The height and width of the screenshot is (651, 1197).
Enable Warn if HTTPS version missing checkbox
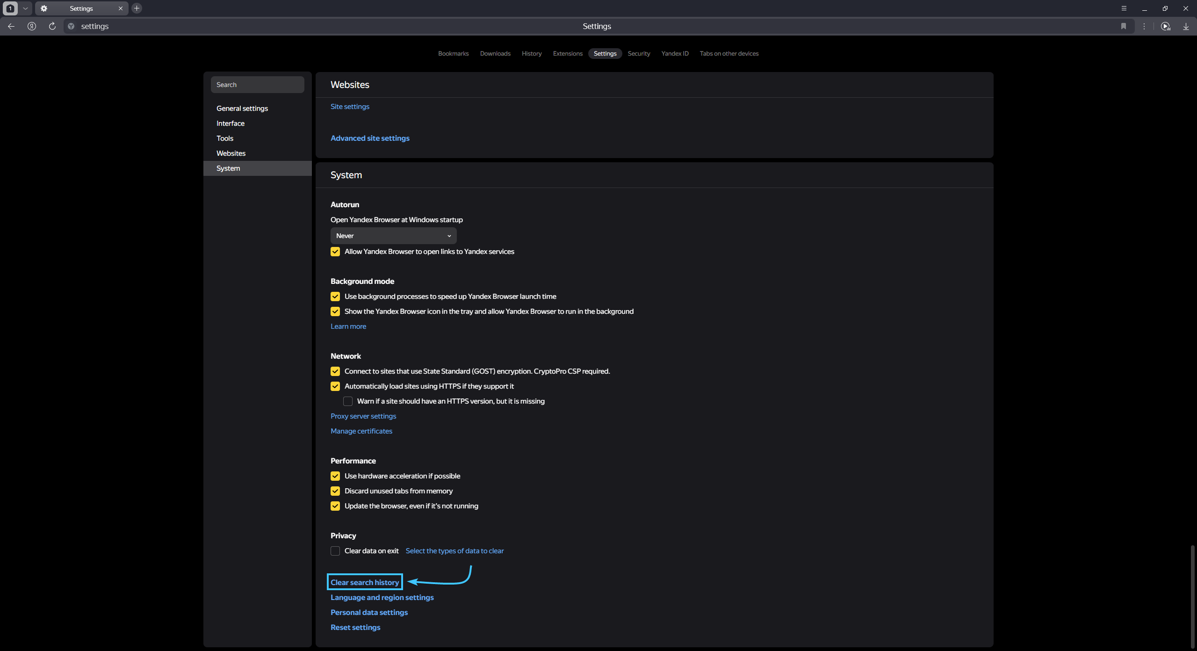pyautogui.click(x=348, y=401)
